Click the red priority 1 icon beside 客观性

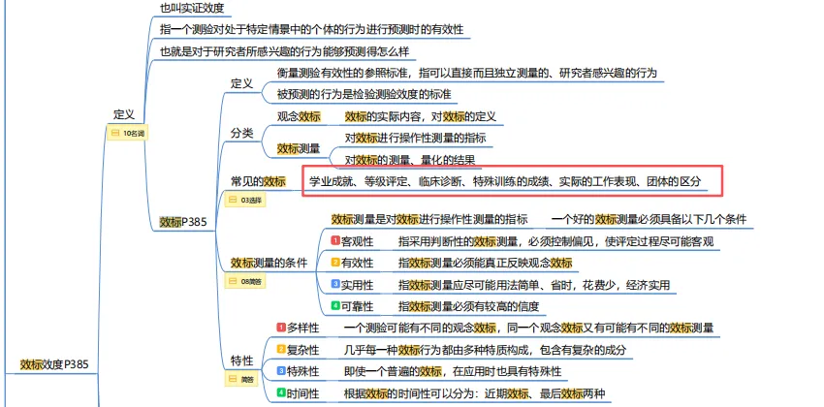pyautogui.click(x=335, y=240)
